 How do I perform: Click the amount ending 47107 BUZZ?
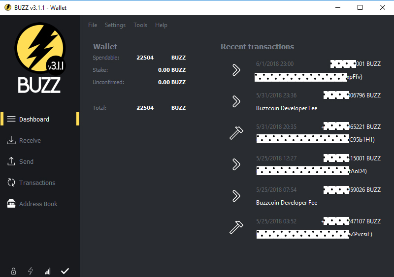coord(351,221)
